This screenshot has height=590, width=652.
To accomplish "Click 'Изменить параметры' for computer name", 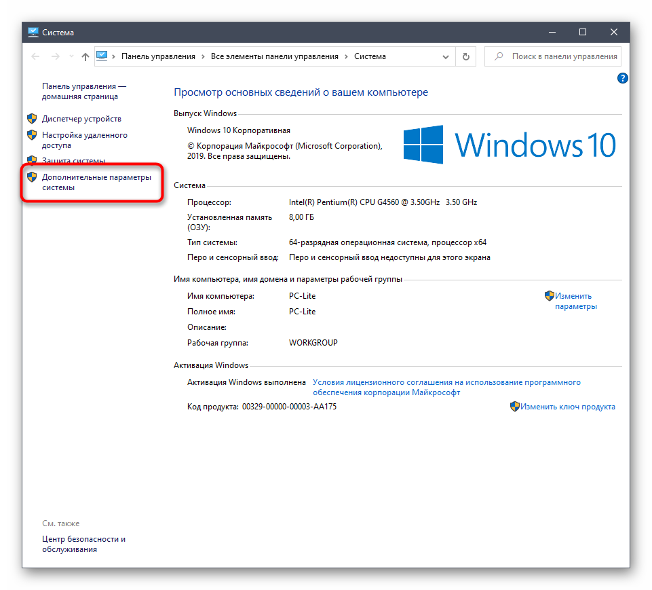I will pyautogui.click(x=575, y=301).
